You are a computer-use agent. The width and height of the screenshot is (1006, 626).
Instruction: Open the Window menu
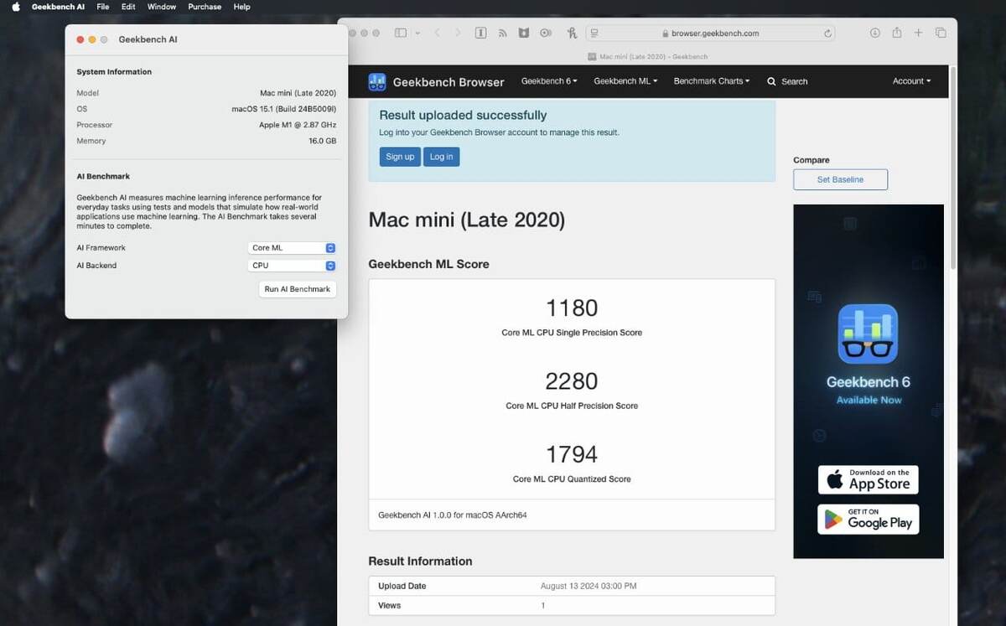point(162,7)
